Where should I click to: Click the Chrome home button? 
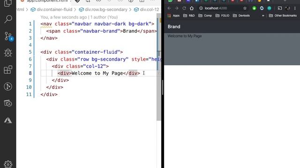tap(192, 8)
